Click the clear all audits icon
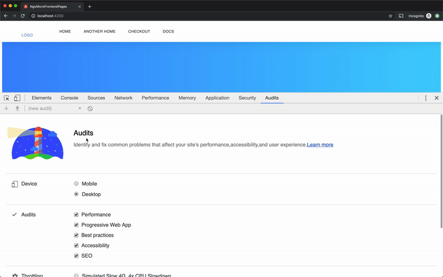The height and width of the screenshot is (277, 443). click(x=90, y=109)
